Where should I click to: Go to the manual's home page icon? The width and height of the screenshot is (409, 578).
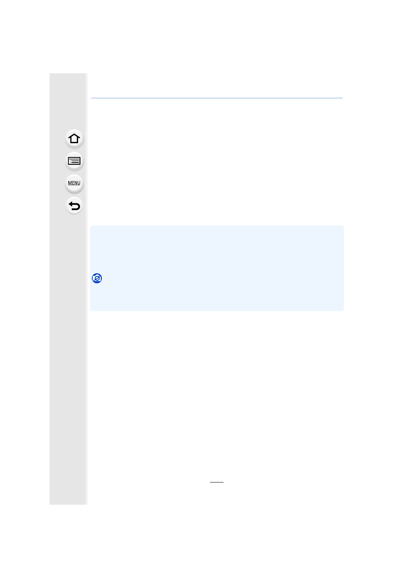[74, 139]
